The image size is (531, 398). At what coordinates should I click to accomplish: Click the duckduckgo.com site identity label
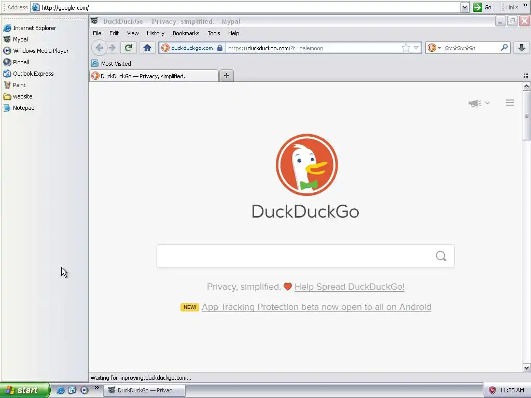click(192, 48)
